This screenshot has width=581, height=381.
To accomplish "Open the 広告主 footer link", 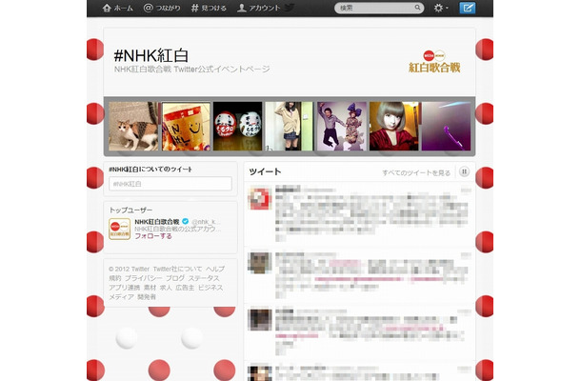I will coord(185,288).
